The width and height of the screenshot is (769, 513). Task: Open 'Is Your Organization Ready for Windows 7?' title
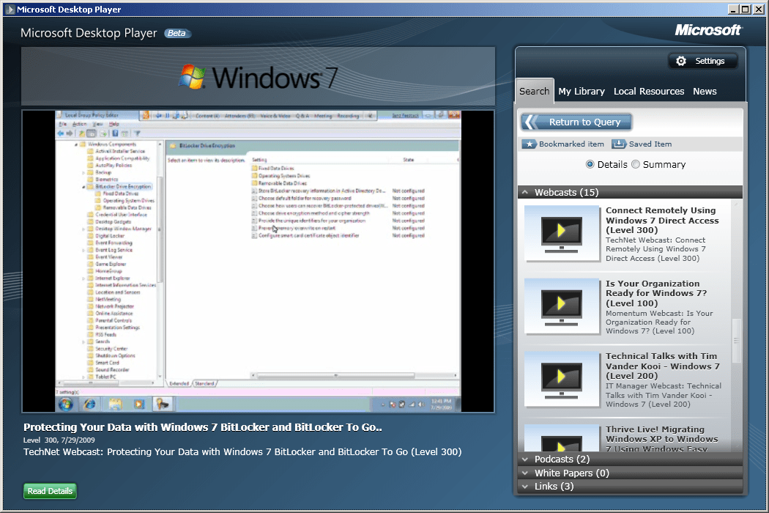coord(656,294)
